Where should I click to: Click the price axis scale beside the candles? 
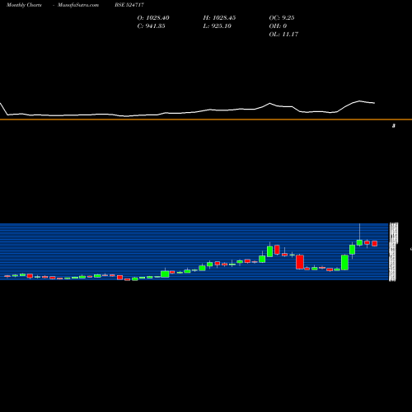point(393,252)
